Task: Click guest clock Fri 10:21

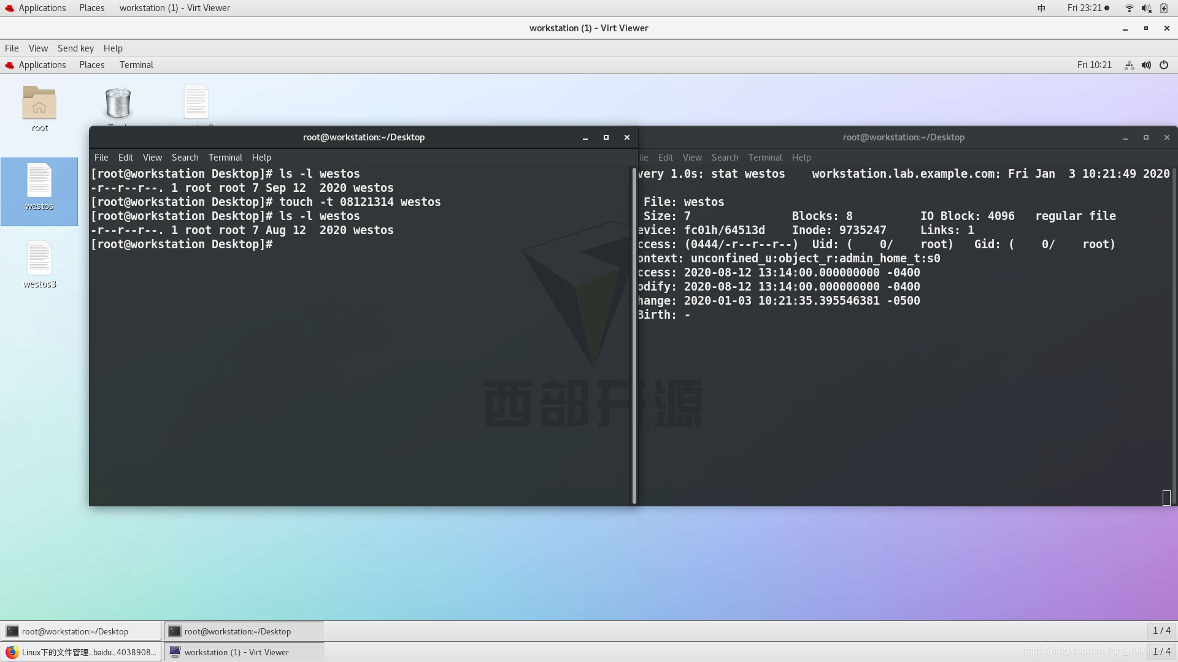Action: click(1095, 65)
